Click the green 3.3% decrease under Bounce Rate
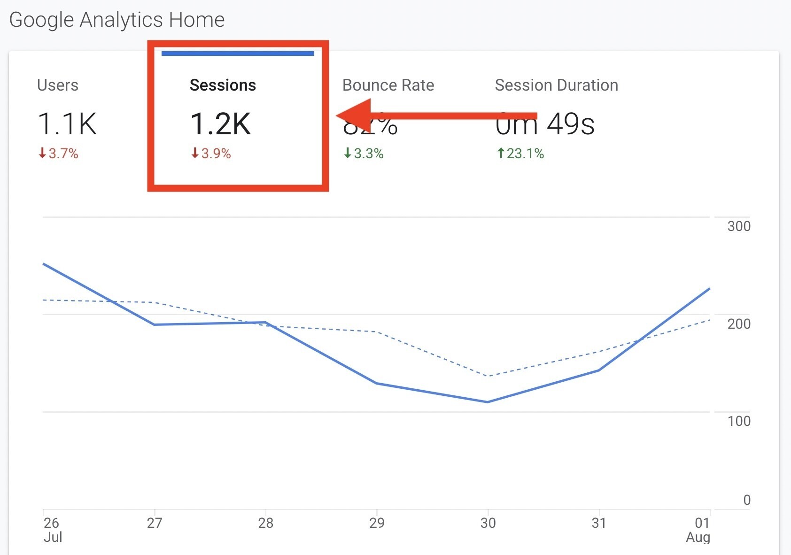Screen dimensions: 791x555 364,153
